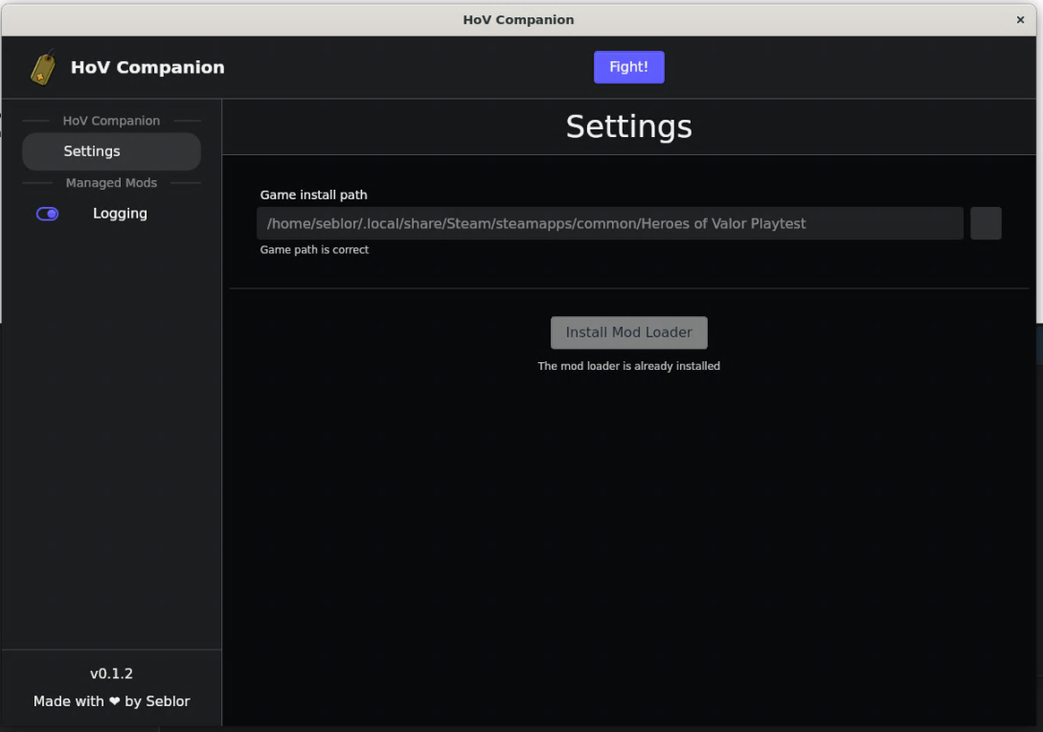Click the 'Game path is correct' message
Image resolution: width=1043 pixels, height=732 pixels.
314,249
